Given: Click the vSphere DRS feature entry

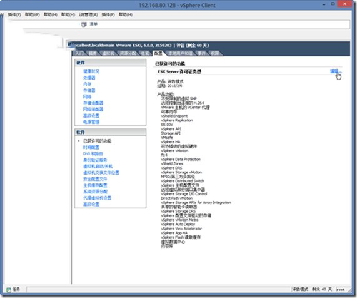Looking at the screenshot, I should 171,168.
